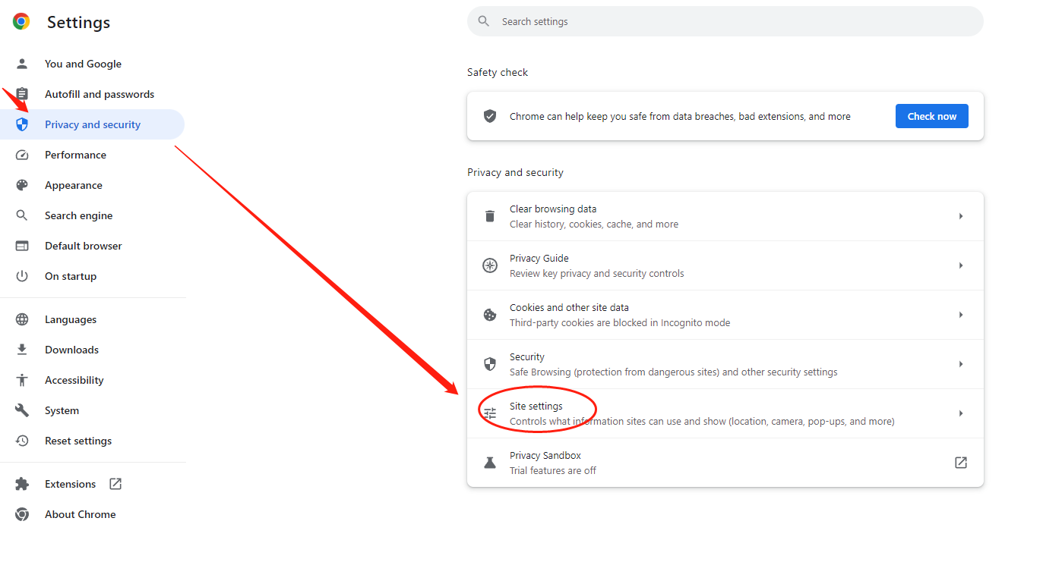Click the Search engine magnifier icon

[x=22, y=215]
